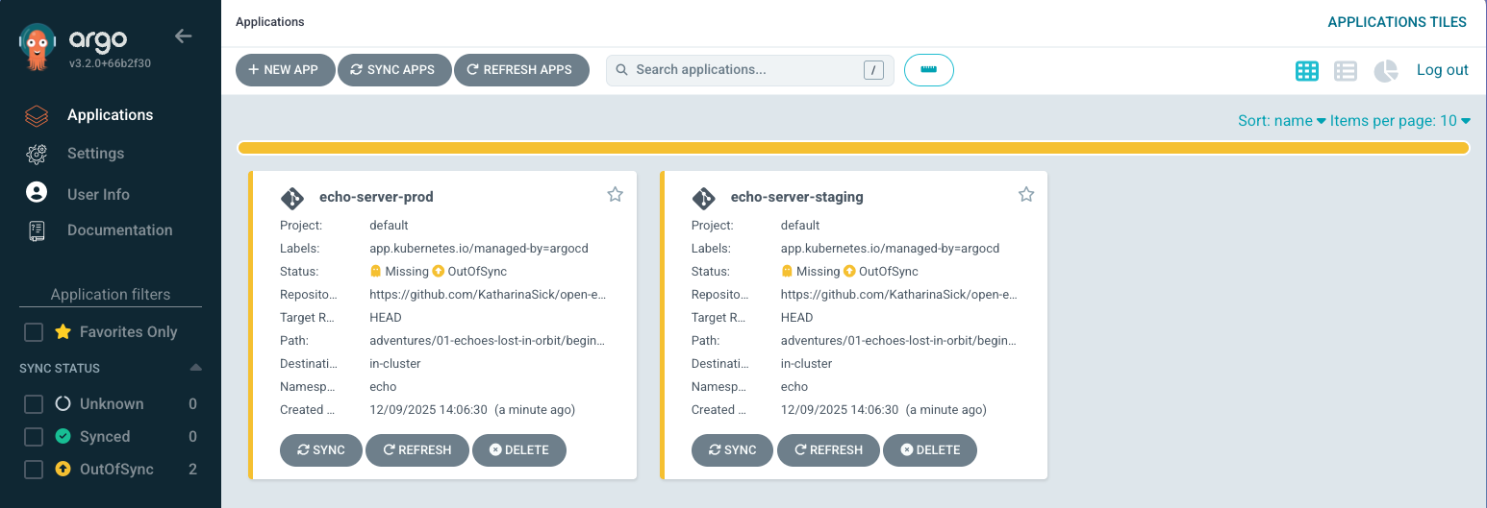Open Settings in the sidebar
This screenshot has width=1487, height=508.
tap(95, 154)
